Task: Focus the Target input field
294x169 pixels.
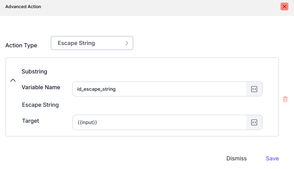Action: coord(159,122)
